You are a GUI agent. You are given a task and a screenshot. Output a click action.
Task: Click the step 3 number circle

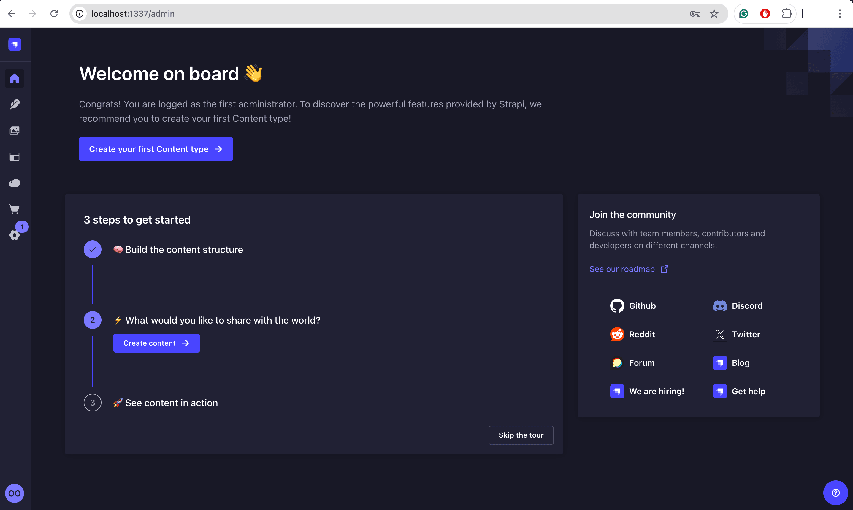coord(92,403)
